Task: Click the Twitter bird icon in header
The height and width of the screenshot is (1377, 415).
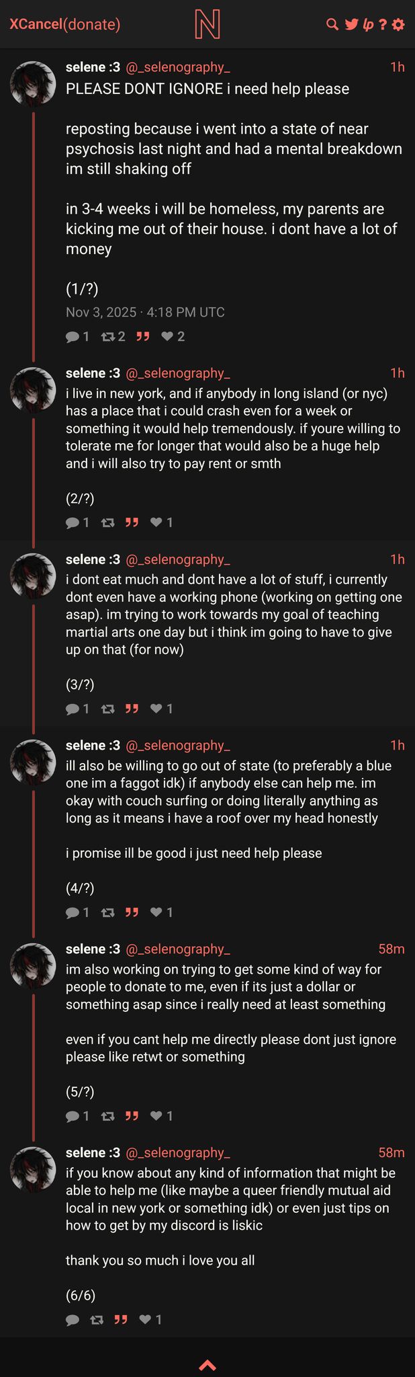Action: click(351, 22)
